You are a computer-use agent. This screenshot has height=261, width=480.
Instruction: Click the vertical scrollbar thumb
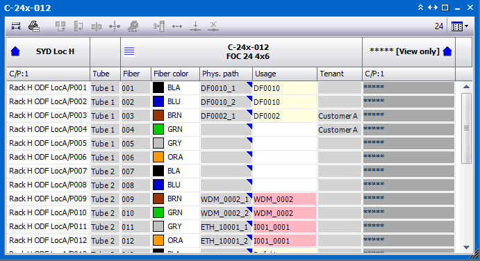pos(466,128)
